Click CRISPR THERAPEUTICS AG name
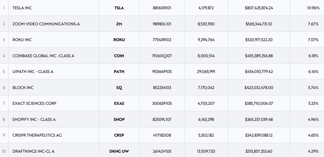This screenshot has height=157, width=324. [36, 135]
